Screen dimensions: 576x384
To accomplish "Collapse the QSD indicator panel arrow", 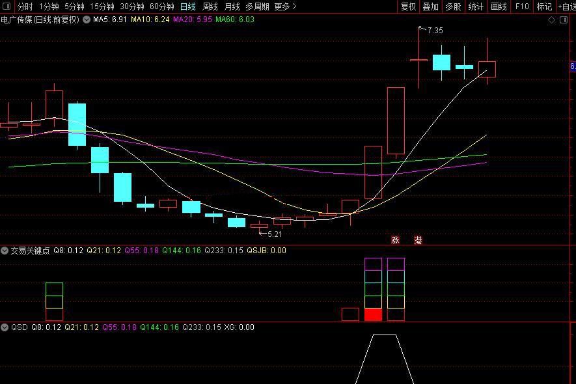I will coord(5,327).
